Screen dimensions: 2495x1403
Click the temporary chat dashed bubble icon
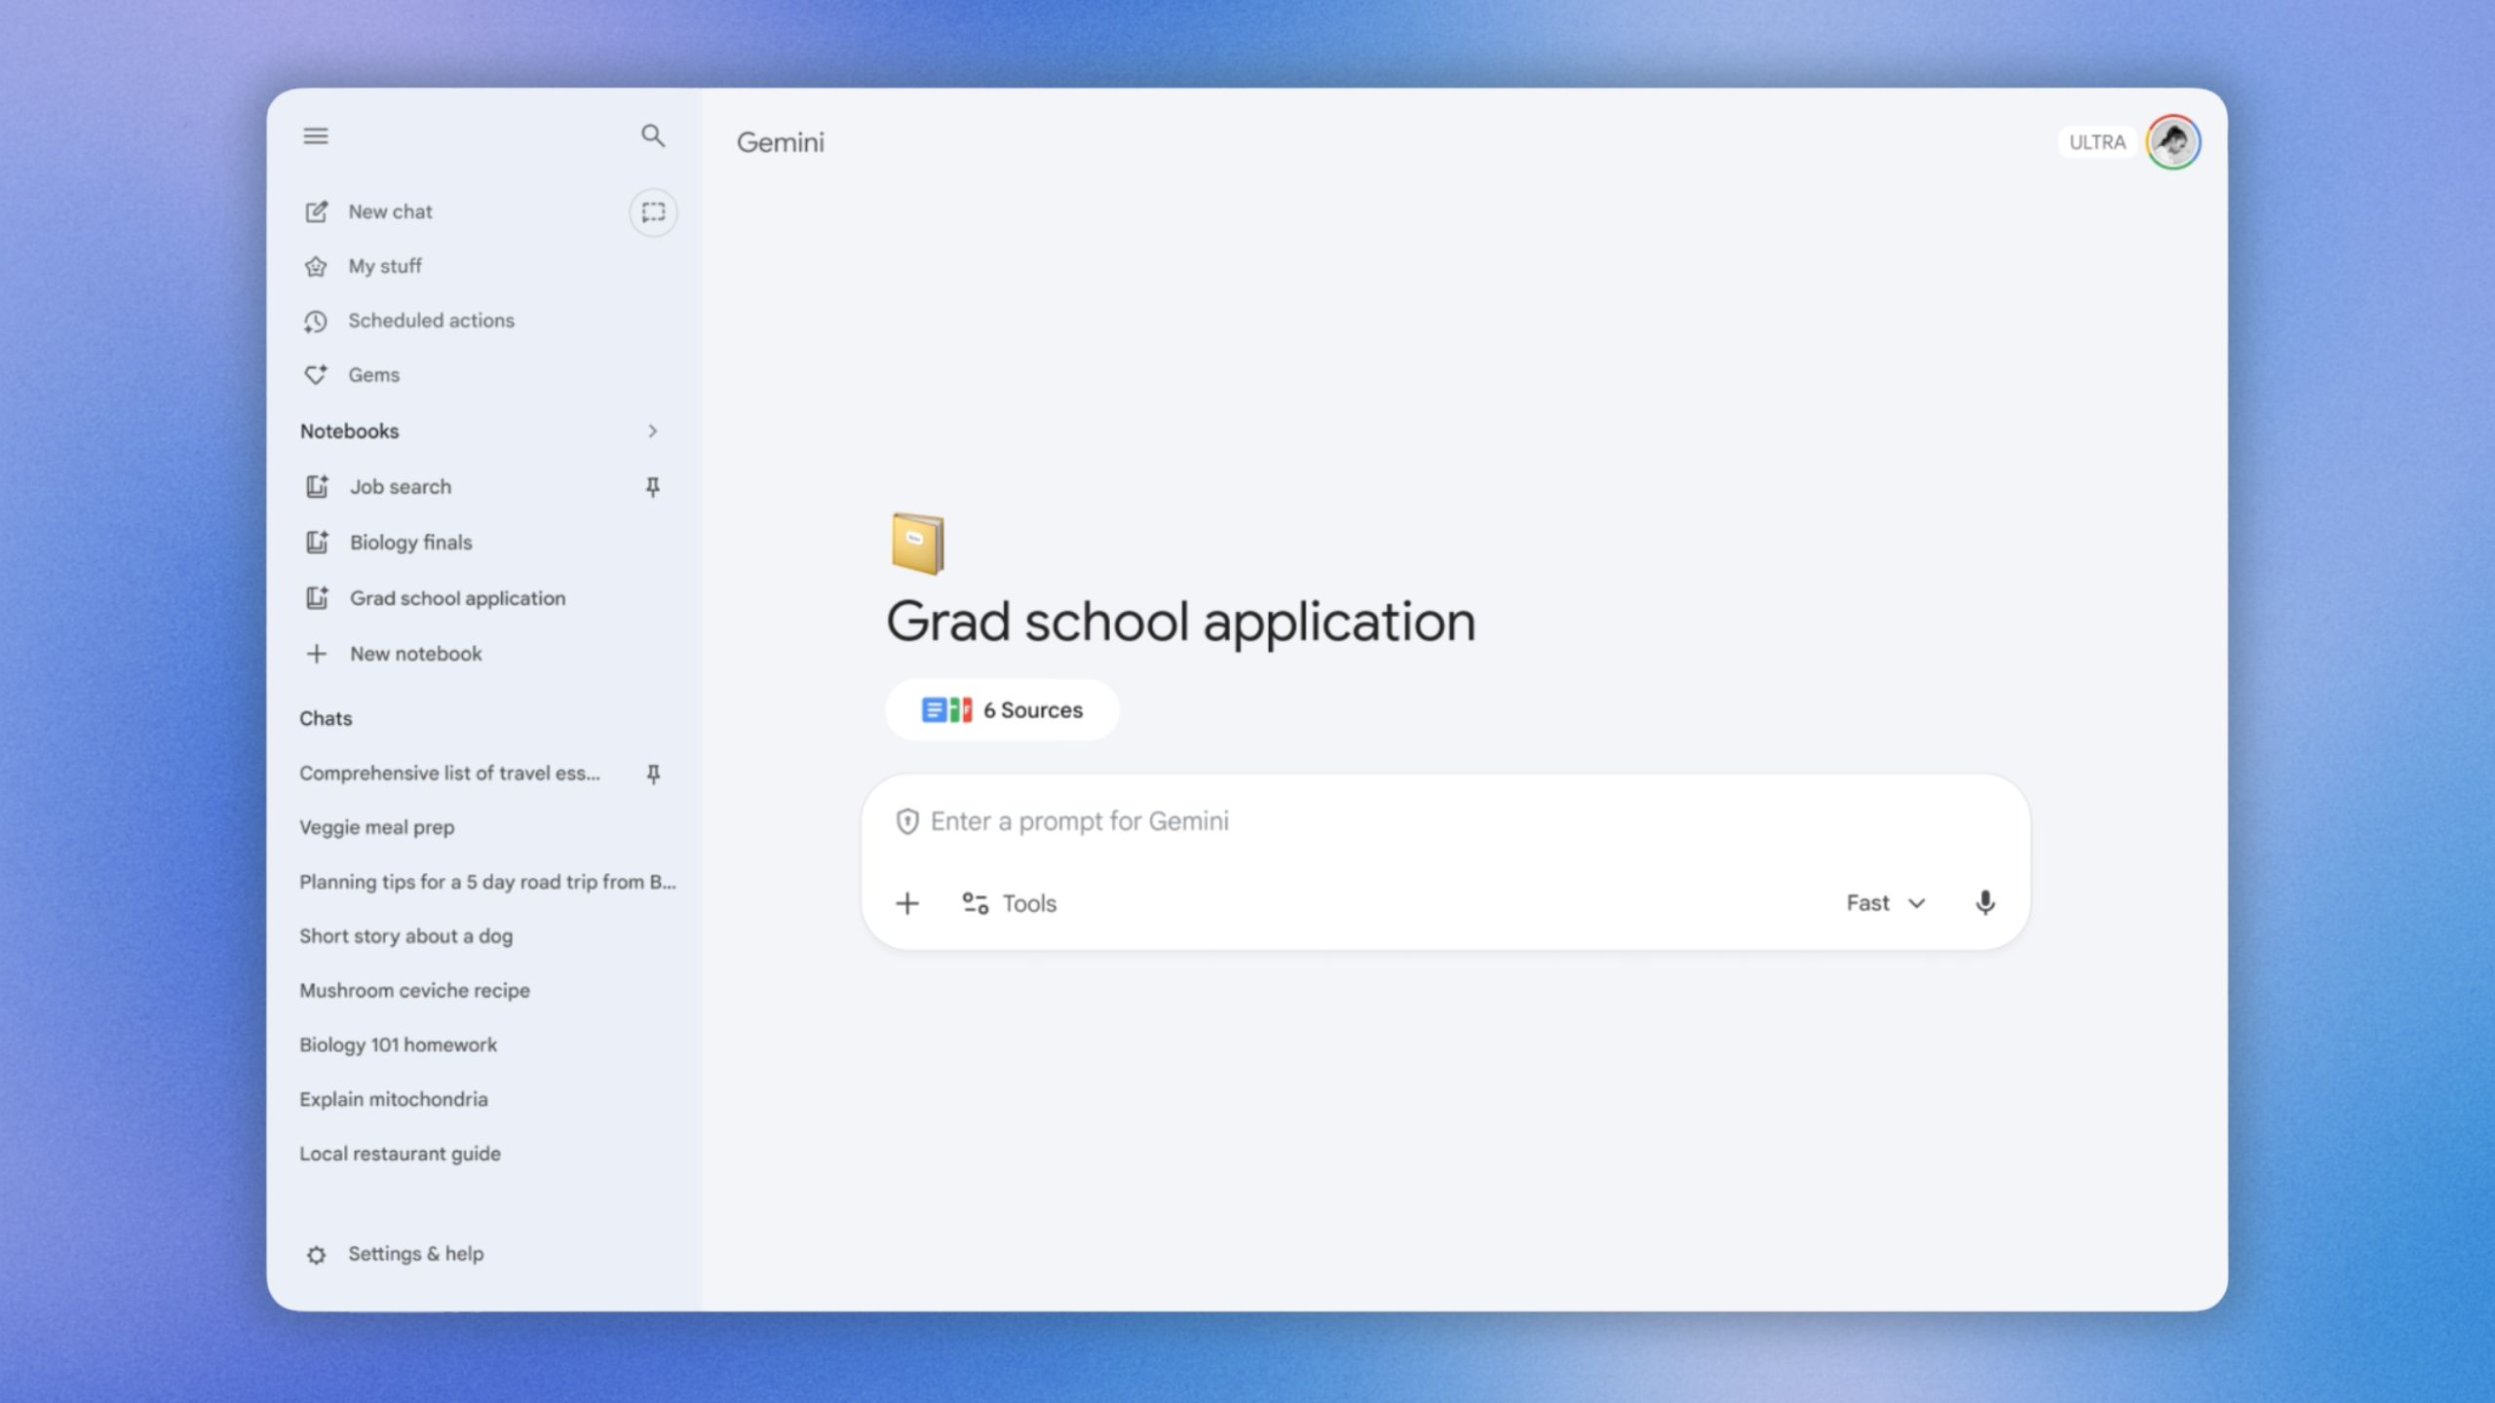point(652,211)
